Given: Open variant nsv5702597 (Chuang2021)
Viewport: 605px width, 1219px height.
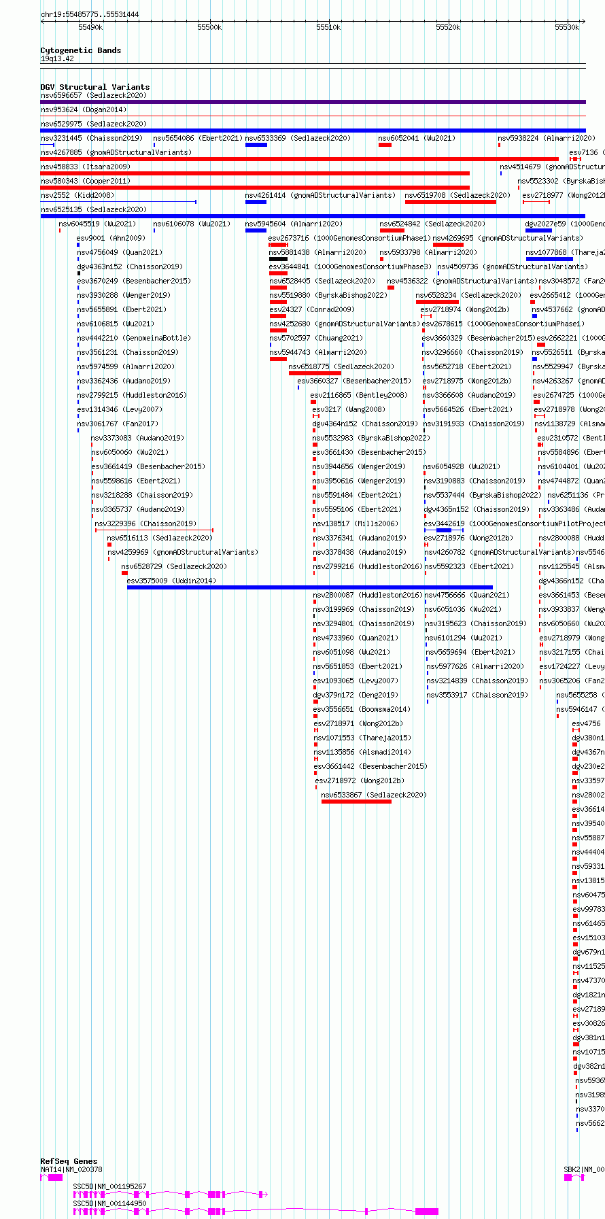Looking at the screenshot, I should click(316, 338).
